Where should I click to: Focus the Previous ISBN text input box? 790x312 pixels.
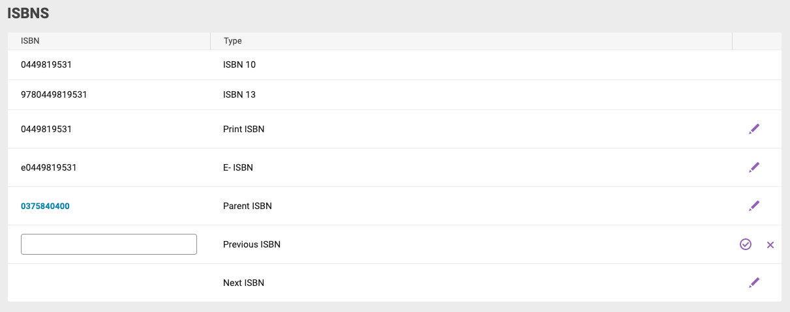pos(109,244)
